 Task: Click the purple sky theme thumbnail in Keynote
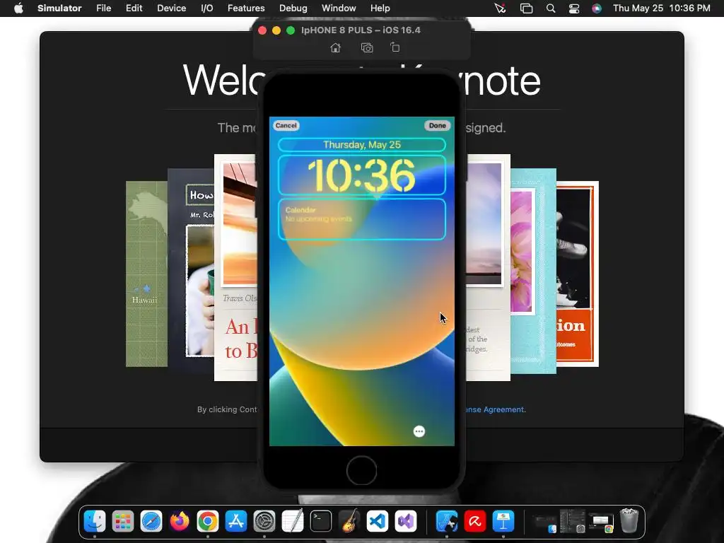(488, 268)
